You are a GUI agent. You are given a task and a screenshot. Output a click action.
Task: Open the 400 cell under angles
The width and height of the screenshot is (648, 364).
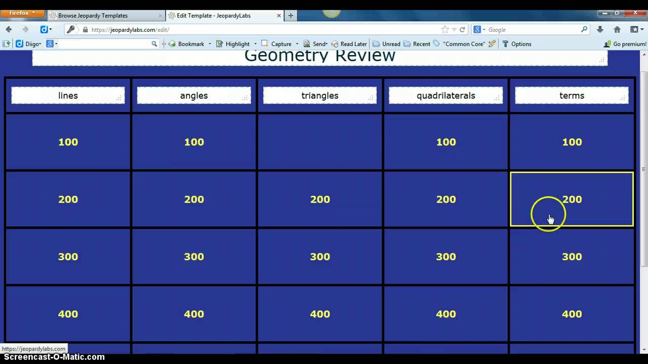[194, 314]
